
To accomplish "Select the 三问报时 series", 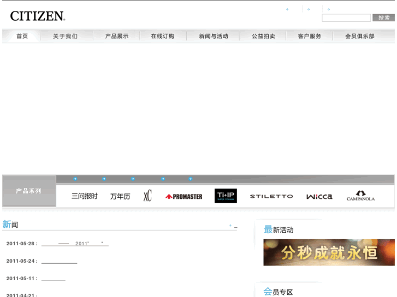I will tap(85, 196).
